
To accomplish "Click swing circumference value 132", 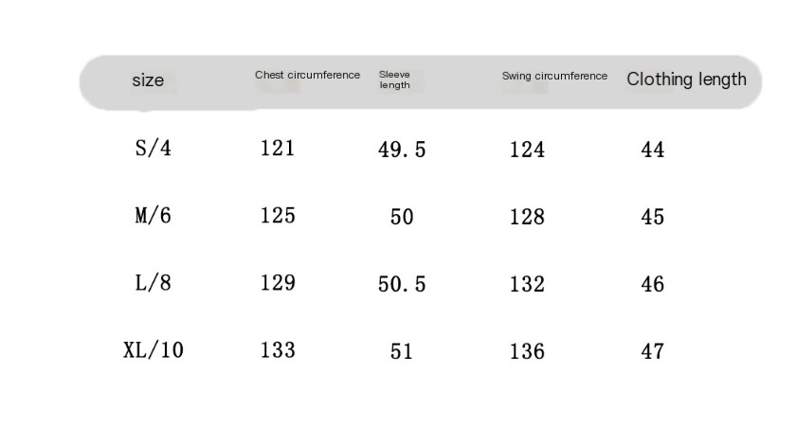I will (x=527, y=284).
